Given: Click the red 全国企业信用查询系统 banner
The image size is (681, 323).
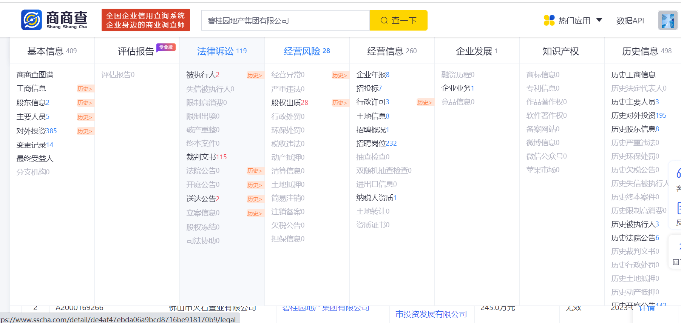Looking at the screenshot, I should (x=145, y=20).
